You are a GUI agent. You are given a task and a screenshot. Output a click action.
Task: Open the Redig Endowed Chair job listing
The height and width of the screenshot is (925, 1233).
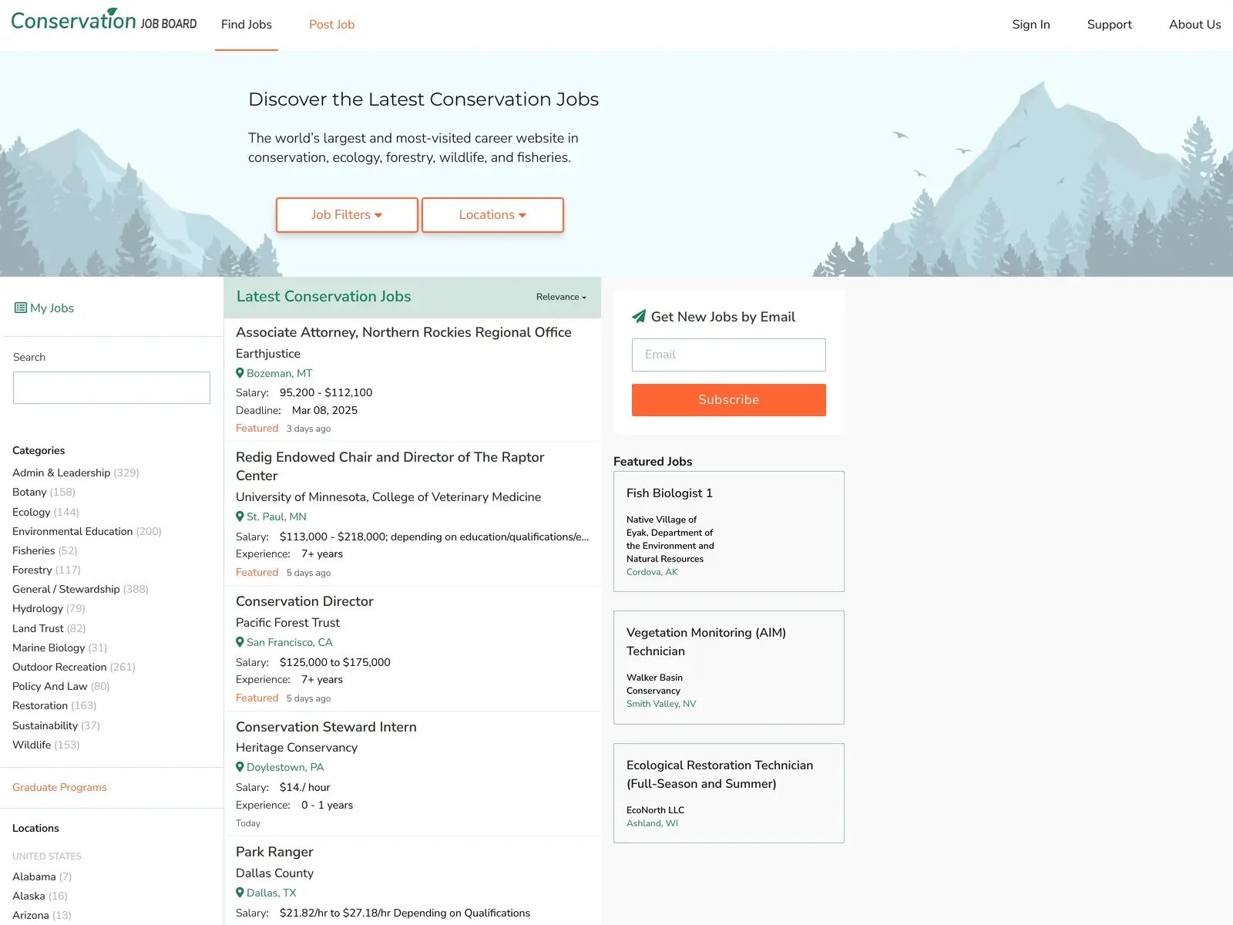click(390, 466)
